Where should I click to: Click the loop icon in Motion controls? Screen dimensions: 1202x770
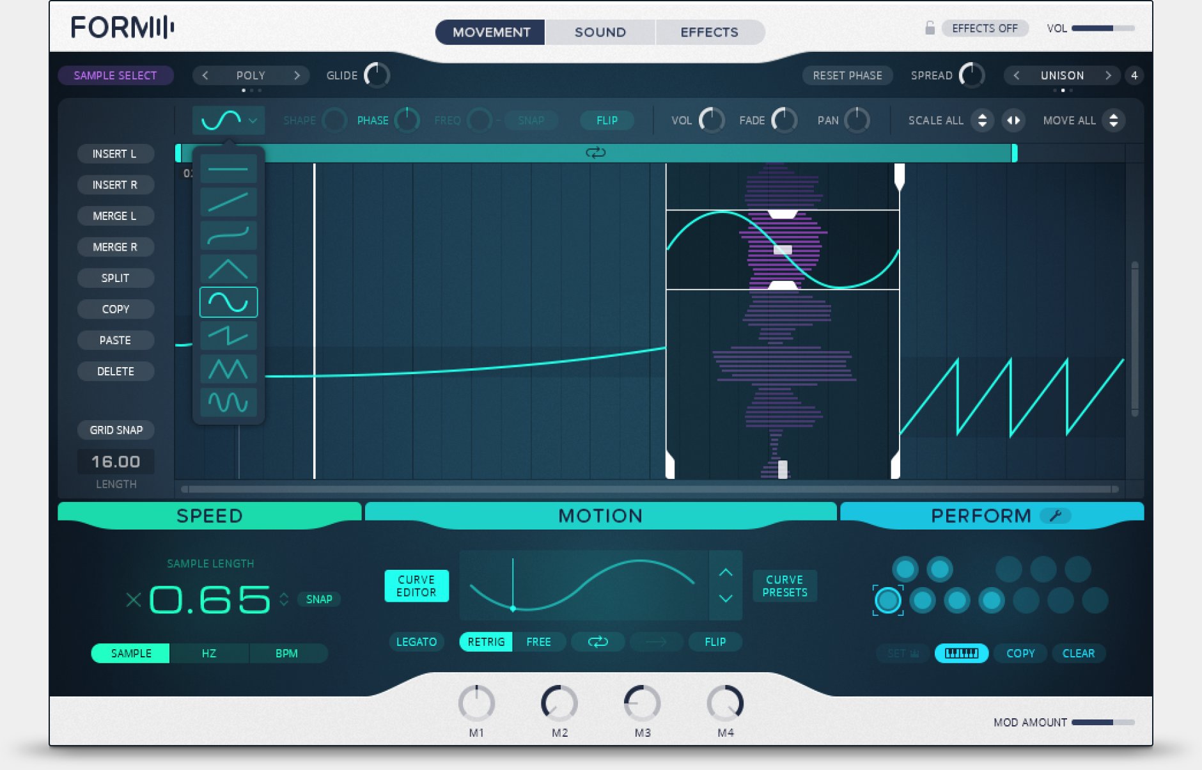[x=597, y=641]
